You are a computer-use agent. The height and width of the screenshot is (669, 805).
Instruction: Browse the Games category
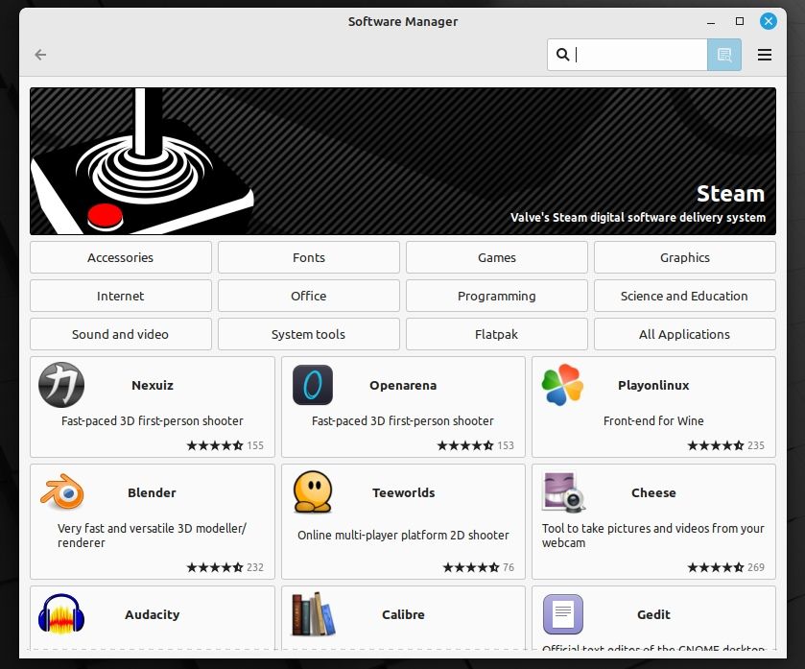click(x=496, y=257)
